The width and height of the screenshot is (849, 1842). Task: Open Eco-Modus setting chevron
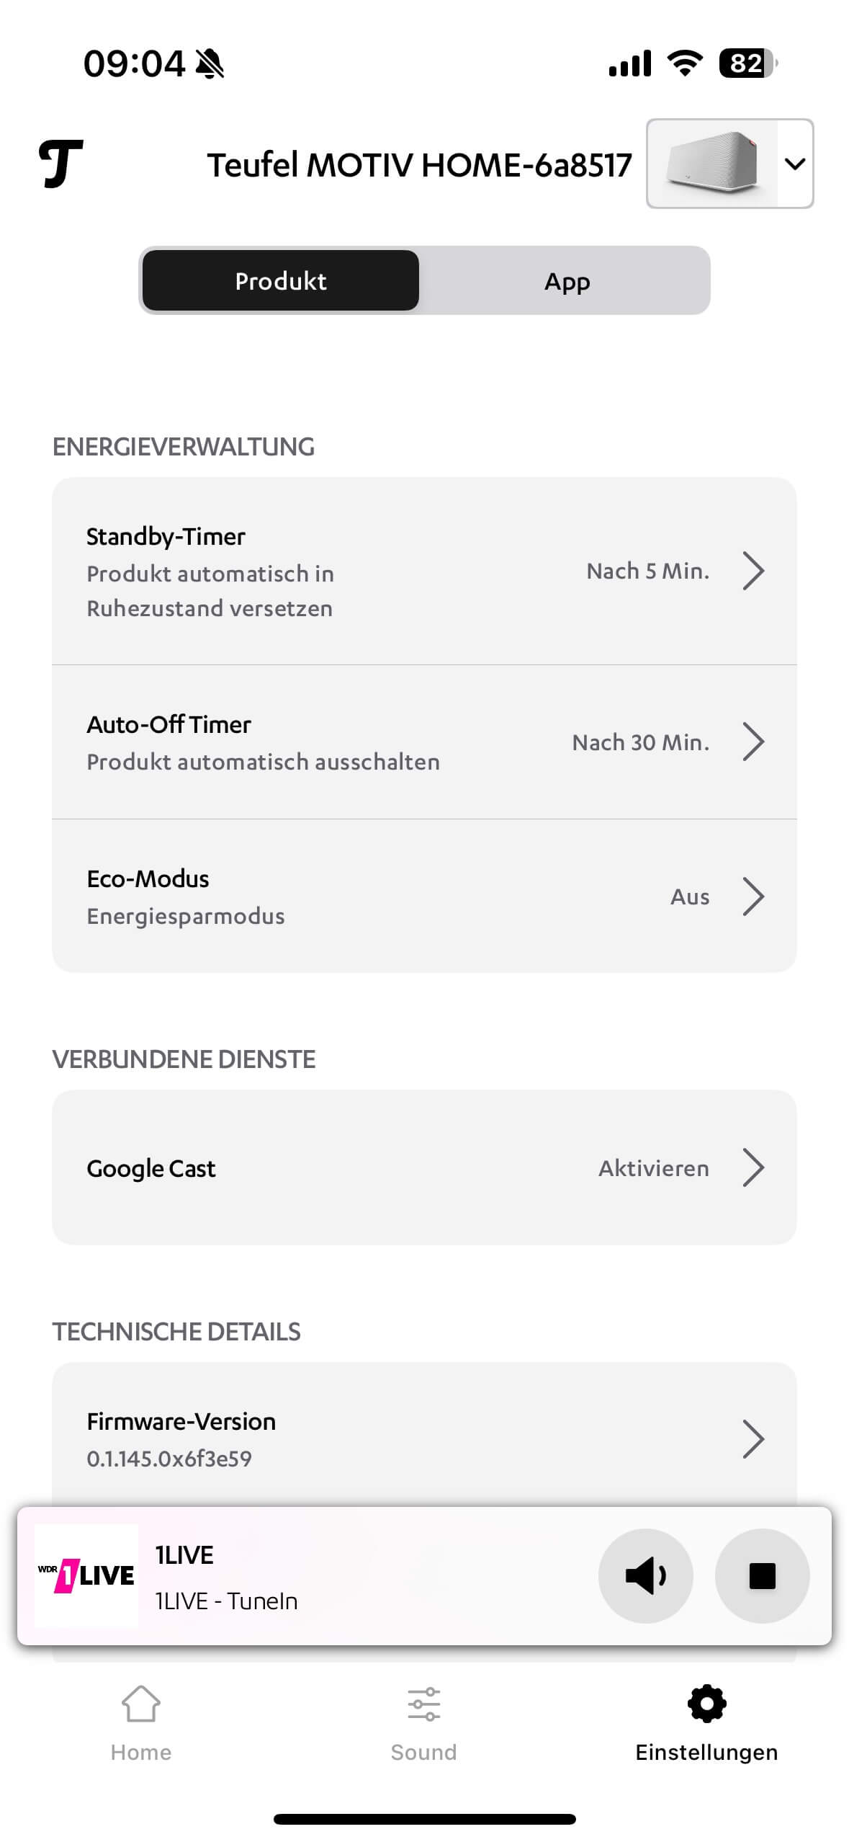point(753,896)
